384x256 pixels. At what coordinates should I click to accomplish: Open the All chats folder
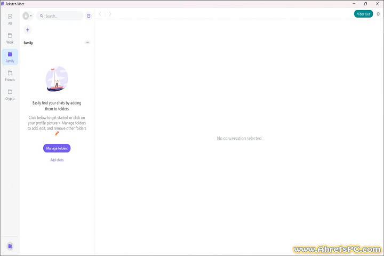10,19
